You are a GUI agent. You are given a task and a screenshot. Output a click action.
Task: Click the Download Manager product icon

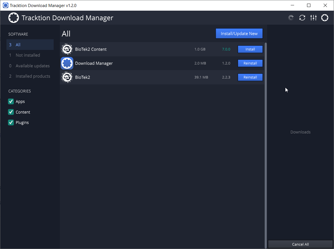(67, 63)
